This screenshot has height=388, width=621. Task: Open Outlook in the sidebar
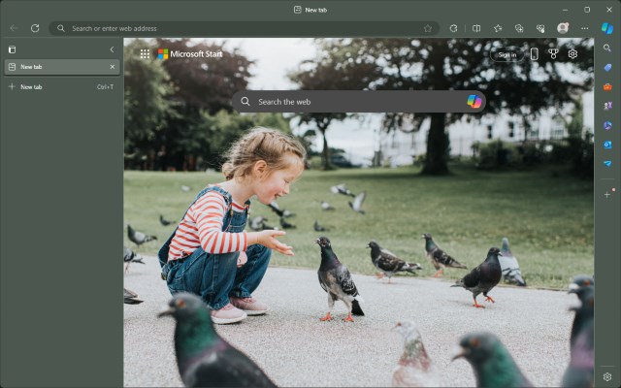point(607,145)
